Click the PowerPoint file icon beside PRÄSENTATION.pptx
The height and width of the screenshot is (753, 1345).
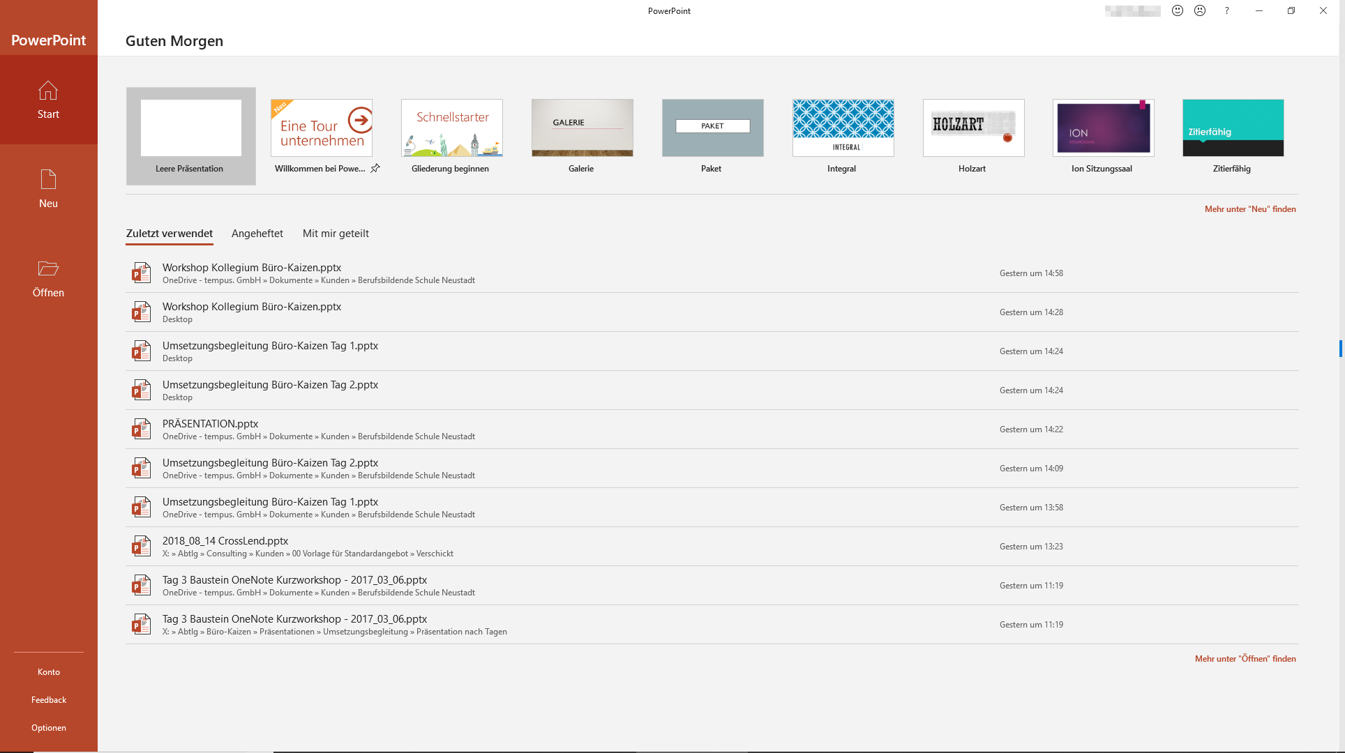point(142,429)
